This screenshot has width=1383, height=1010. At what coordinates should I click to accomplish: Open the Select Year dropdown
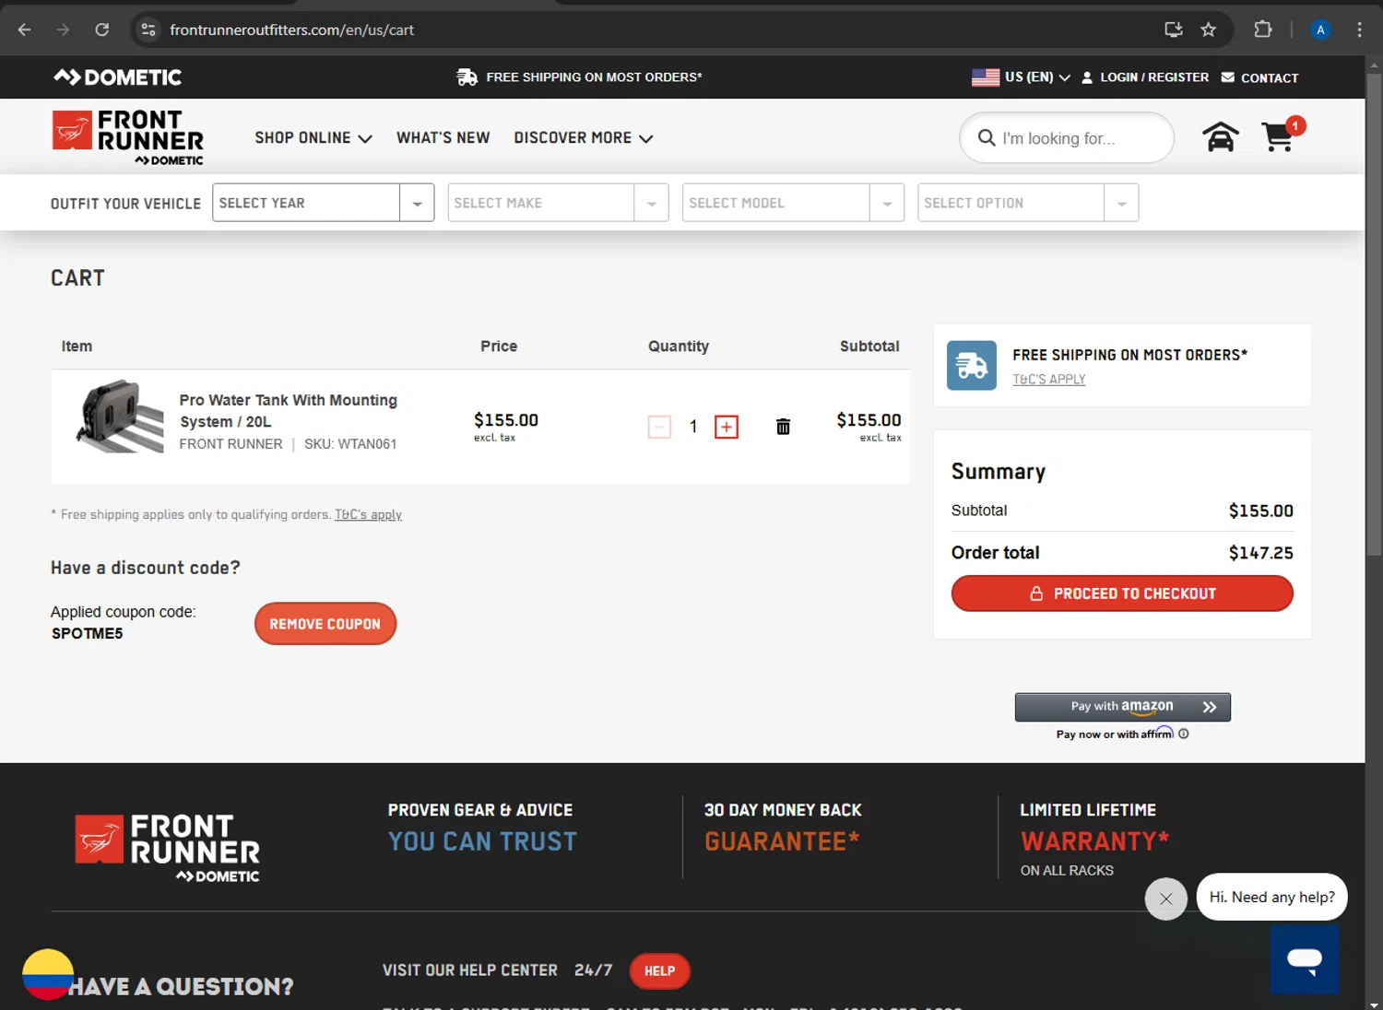coord(323,203)
